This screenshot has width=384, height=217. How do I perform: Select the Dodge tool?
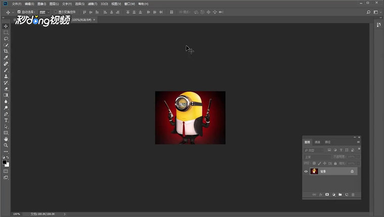tap(6, 108)
